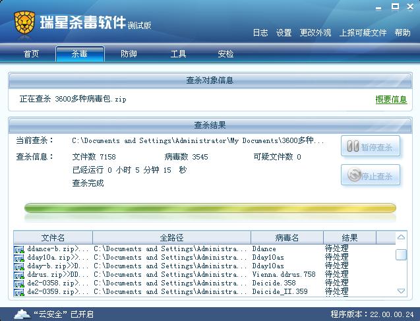The width and height of the screenshot is (420, 321).
Task: Sort results by 文件名 column header
Action: pyautogui.click(x=53, y=237)
